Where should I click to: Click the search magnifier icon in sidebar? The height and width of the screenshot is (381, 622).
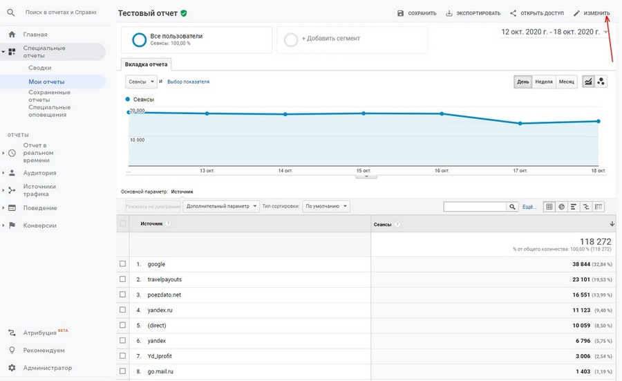pyautogui.click(x=11, y=12)
